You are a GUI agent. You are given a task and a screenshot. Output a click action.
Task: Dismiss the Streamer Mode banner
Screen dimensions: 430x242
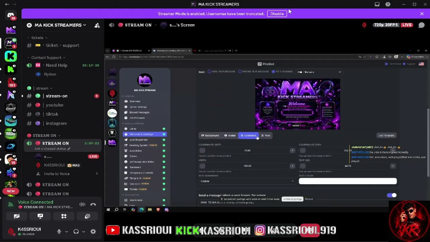click(x=422, y=14)
